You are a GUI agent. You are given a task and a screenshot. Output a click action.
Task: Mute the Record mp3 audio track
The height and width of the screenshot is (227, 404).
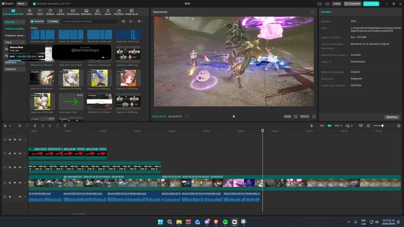coord(20,197)
